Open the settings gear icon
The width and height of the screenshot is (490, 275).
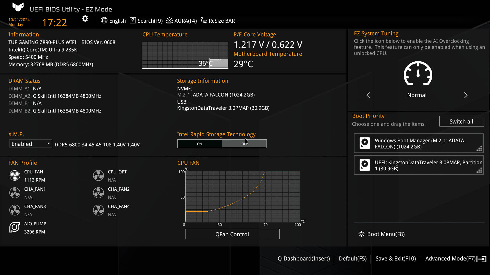85,19
